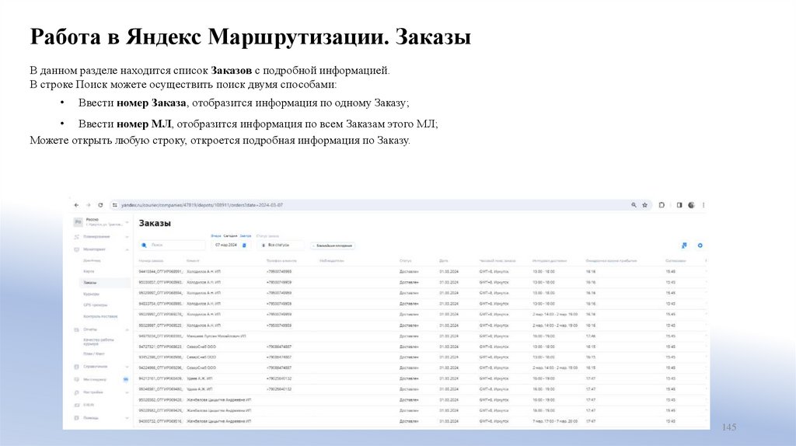
Task: Click the browser address bar URL
Action: tap(202, 205)
